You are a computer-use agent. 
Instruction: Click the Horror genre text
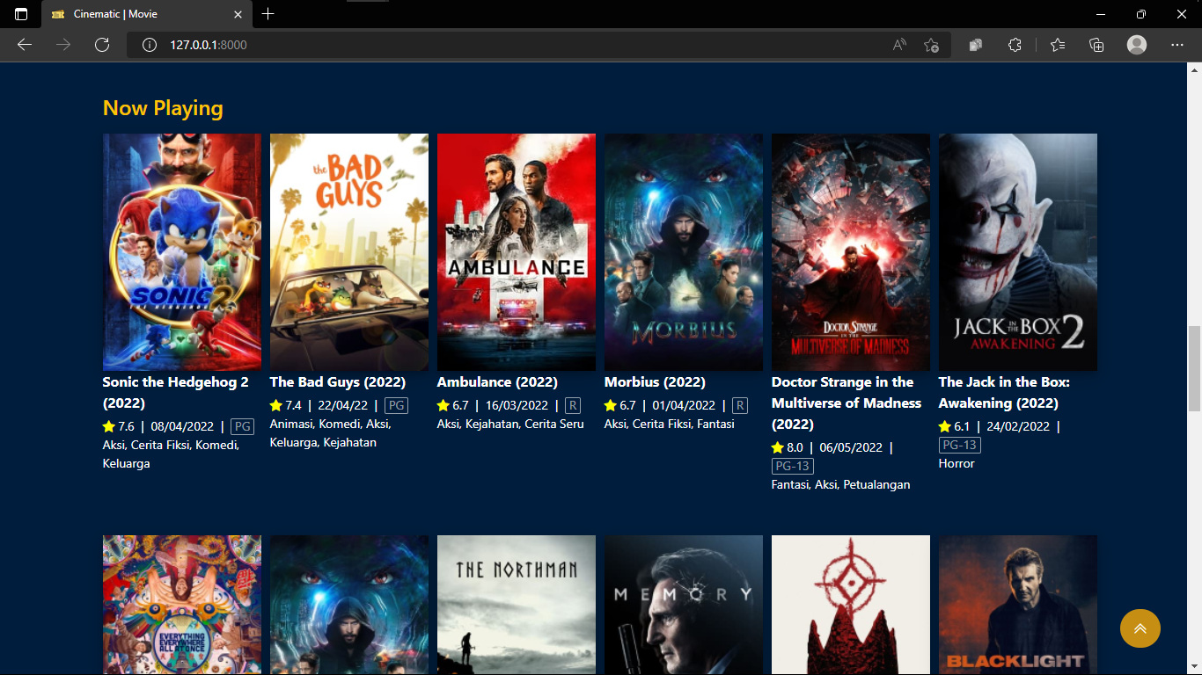coord(956,463)
